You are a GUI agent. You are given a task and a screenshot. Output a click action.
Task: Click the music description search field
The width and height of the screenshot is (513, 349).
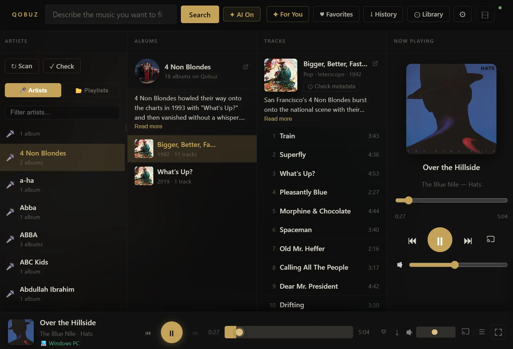[111, 14]
